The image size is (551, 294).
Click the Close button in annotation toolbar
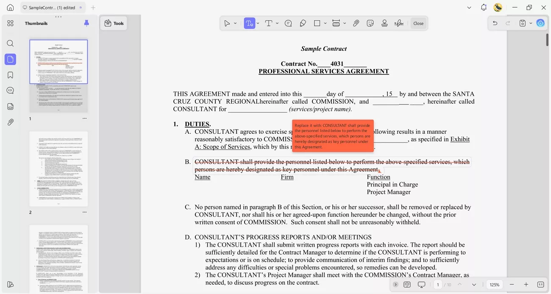click(x=418, y=23)
